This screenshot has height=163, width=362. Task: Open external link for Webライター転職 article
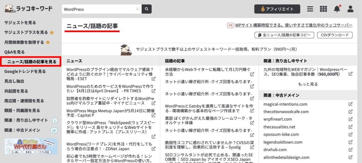click(x=252, y=74)
